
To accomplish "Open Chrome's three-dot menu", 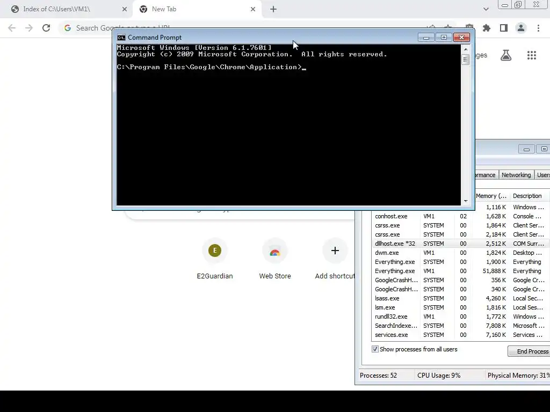I will point(538,28).
